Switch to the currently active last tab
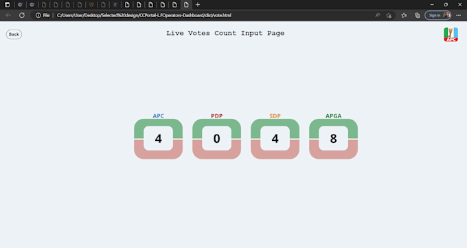The width and height of the screenshot is (467, 248). [186, 5]
